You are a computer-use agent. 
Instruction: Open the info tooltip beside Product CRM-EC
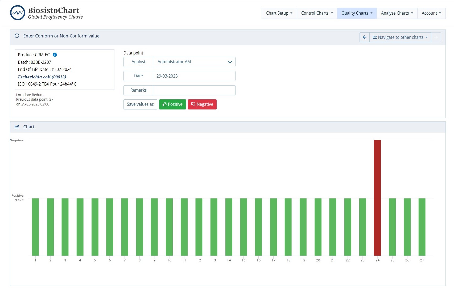[55, 55]
